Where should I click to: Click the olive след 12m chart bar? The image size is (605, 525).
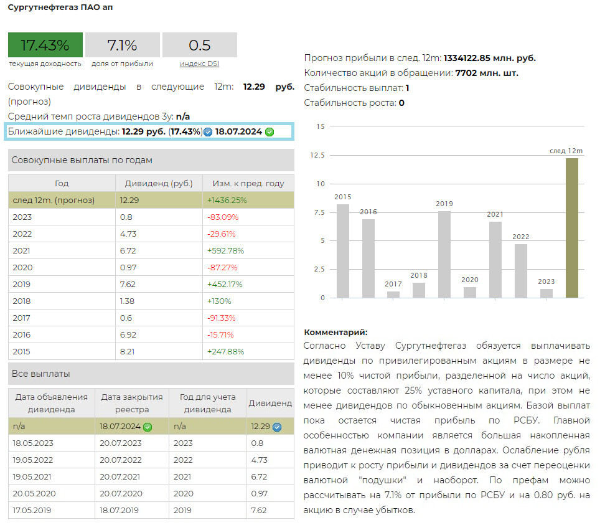pos(571,228)
